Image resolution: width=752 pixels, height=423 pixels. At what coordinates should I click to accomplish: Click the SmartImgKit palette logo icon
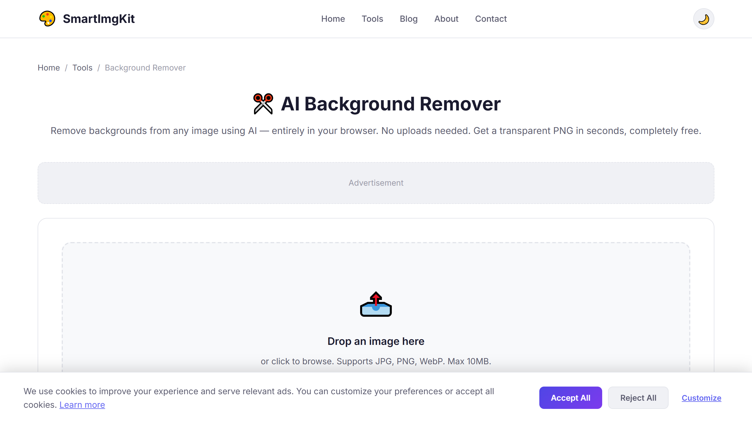tap(47, 19)
